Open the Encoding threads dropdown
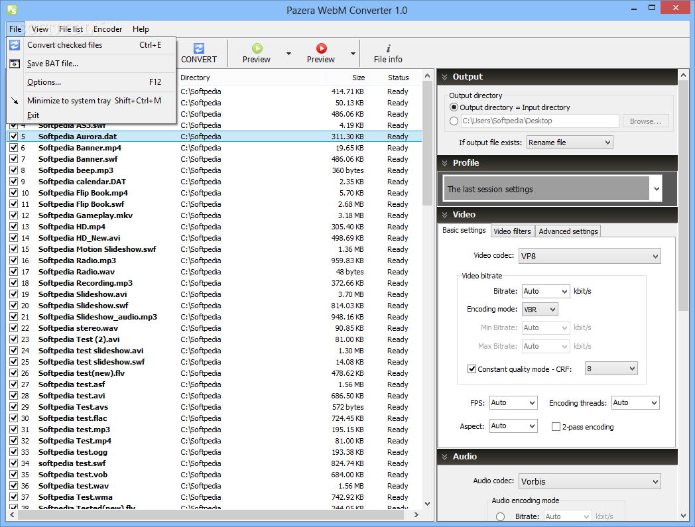The width and height of the screenshot is (695, 527). [635, 403]
